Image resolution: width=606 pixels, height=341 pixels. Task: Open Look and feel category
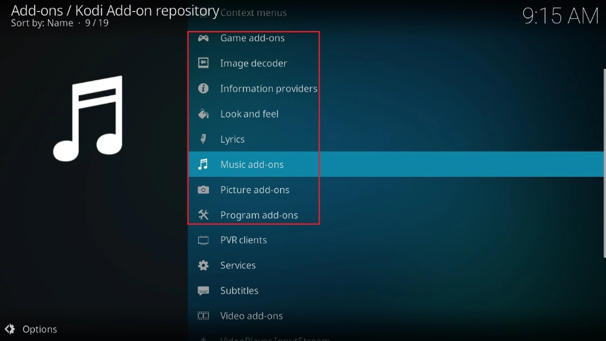396,114
